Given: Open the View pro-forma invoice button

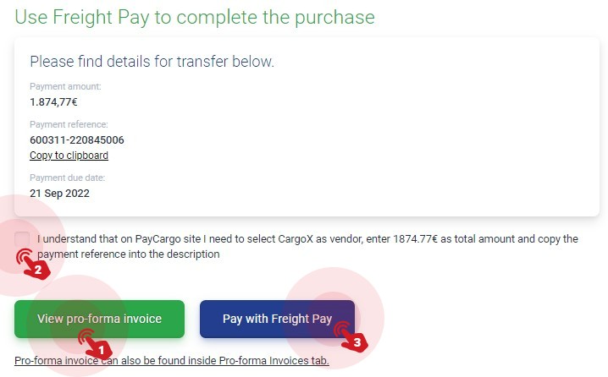Looking at the screenshot, I should (99, 319).
